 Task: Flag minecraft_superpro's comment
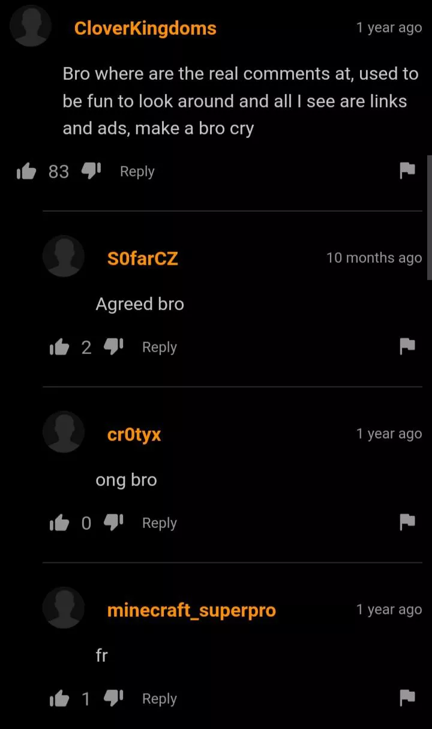[x=407, y=698]
